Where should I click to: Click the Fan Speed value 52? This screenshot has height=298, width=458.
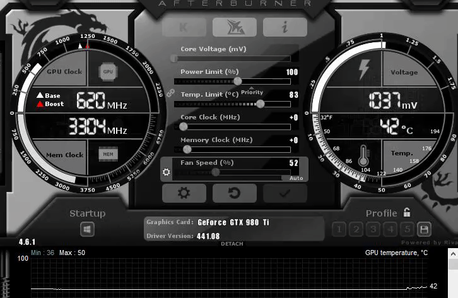[293, 163]
